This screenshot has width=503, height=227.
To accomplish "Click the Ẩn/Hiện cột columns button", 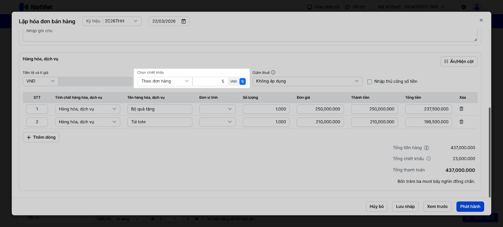I will [x=459, y=61].
